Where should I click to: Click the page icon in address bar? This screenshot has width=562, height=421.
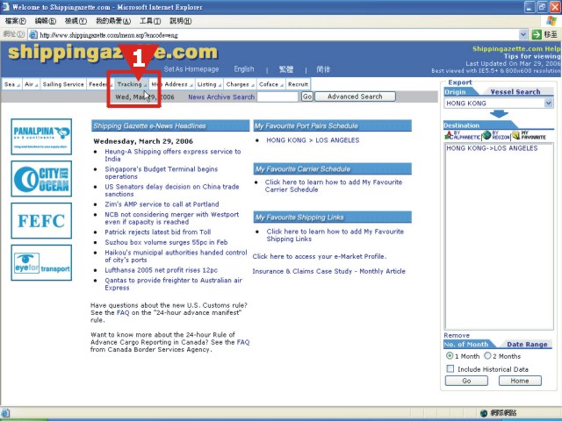[33, 35]
